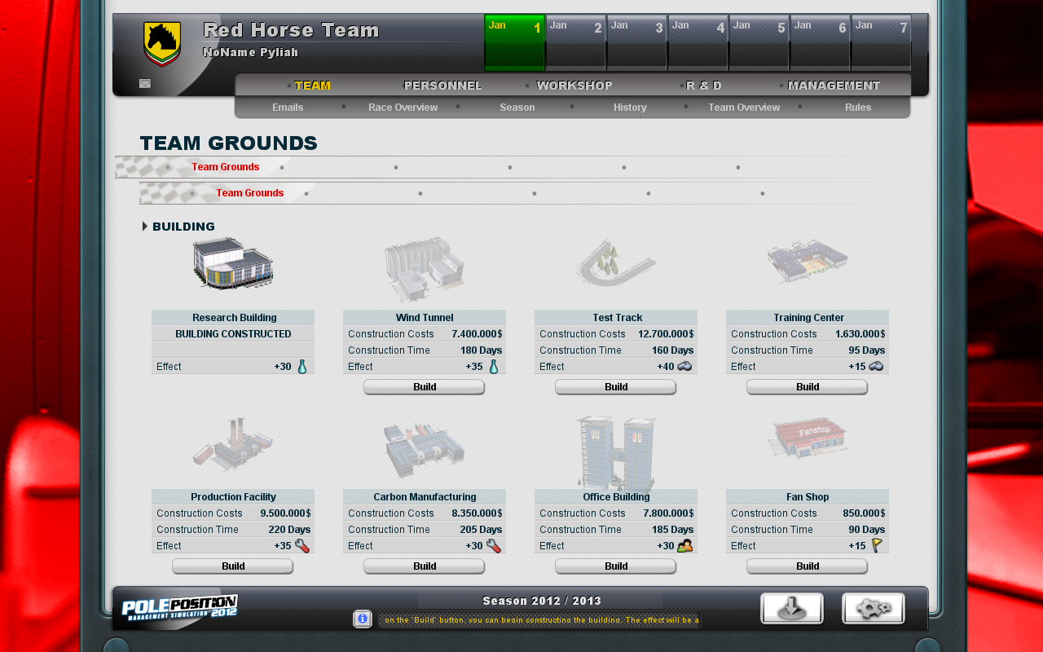Select the first Team Grounds tab
Screen dimensions: 1043x652
tap(225, 167)
